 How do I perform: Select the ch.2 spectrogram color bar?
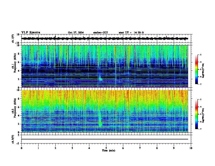(197, 114)
